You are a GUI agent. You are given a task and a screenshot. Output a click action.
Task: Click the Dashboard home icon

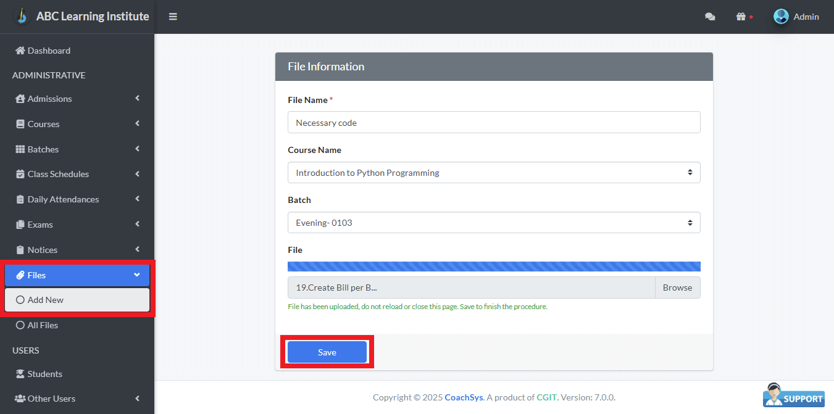coord(20,51)
